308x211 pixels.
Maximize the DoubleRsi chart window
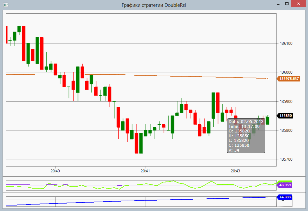point(287,4)
